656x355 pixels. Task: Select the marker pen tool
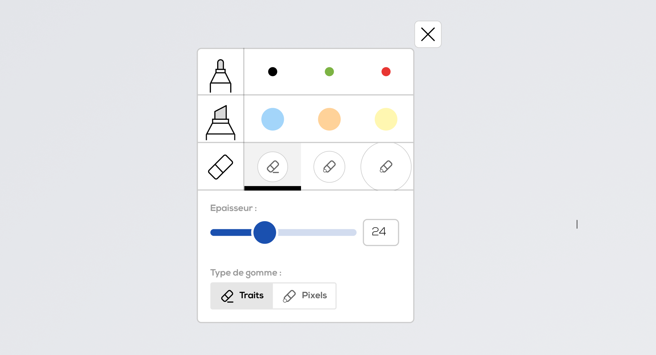[220, 72]
